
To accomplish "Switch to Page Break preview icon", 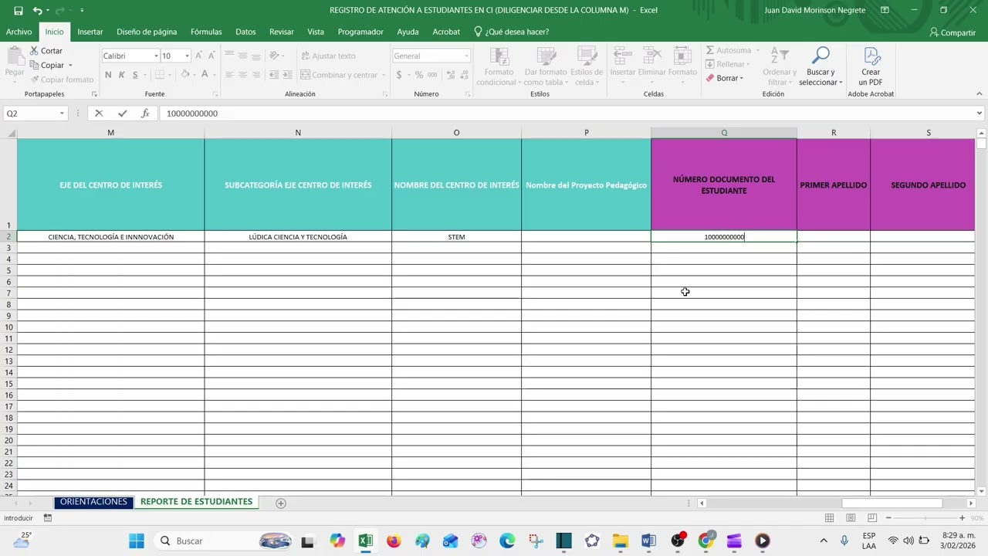I will 872,518.
